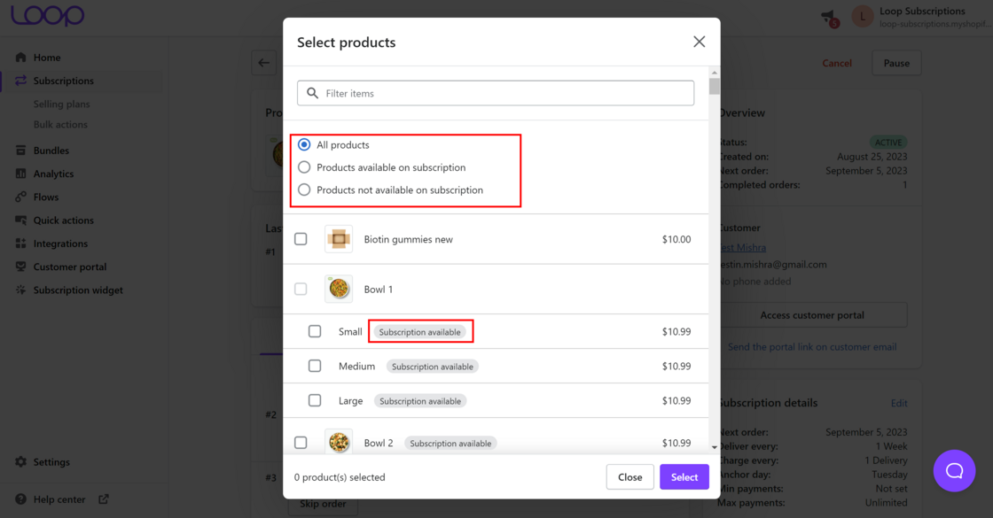Click the Biotin gummies new thumbnail

(339, 239)
